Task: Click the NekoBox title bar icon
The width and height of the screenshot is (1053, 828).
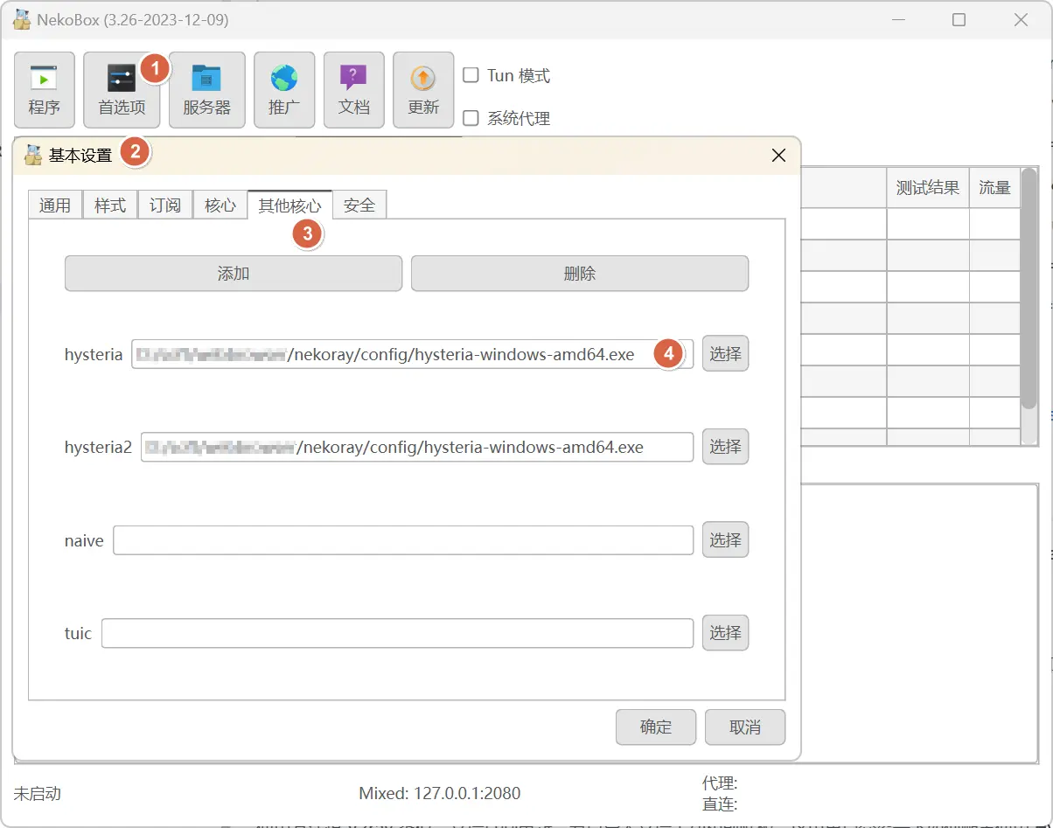Action: (22, 19)
